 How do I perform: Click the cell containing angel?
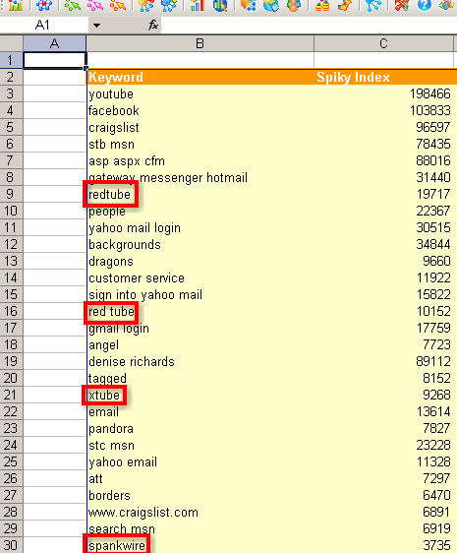(x=200, y=344)
